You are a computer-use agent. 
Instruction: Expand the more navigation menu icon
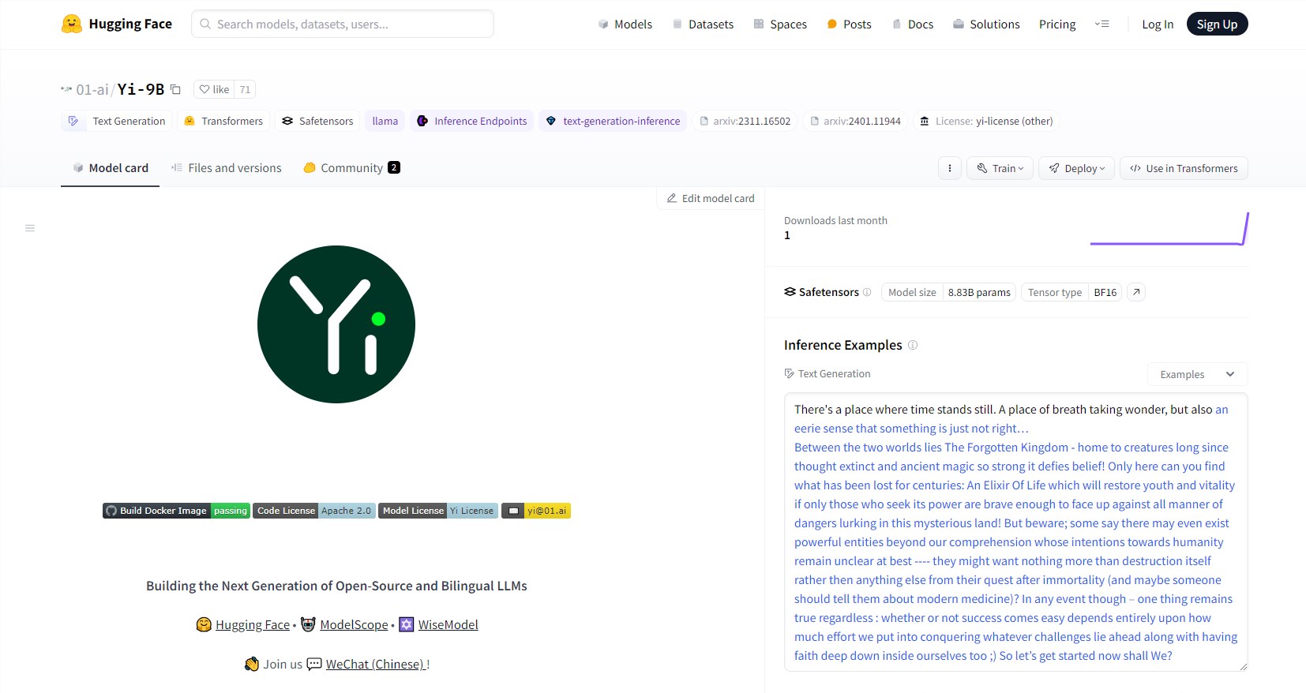tap(1102, 24)
